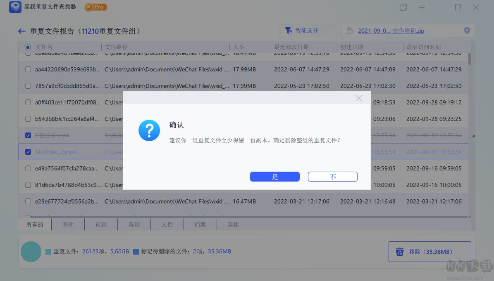This screenshot has width=494, height=281.
Task: Click the date 2022-05-23 17:02:30
Action: [368, 86]
